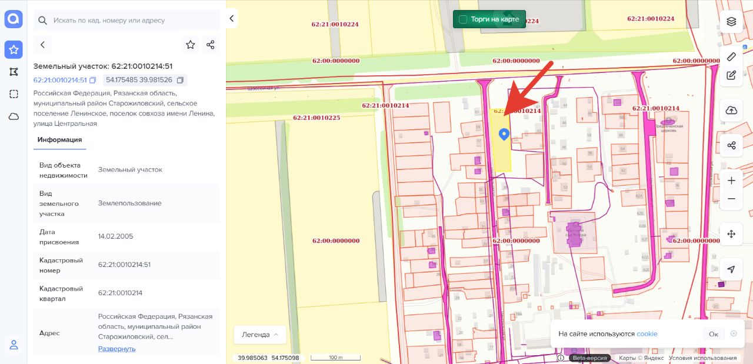Click the move/pan arrows button
Viewport: 753px width, 364px height.
[x=731, y=234]
